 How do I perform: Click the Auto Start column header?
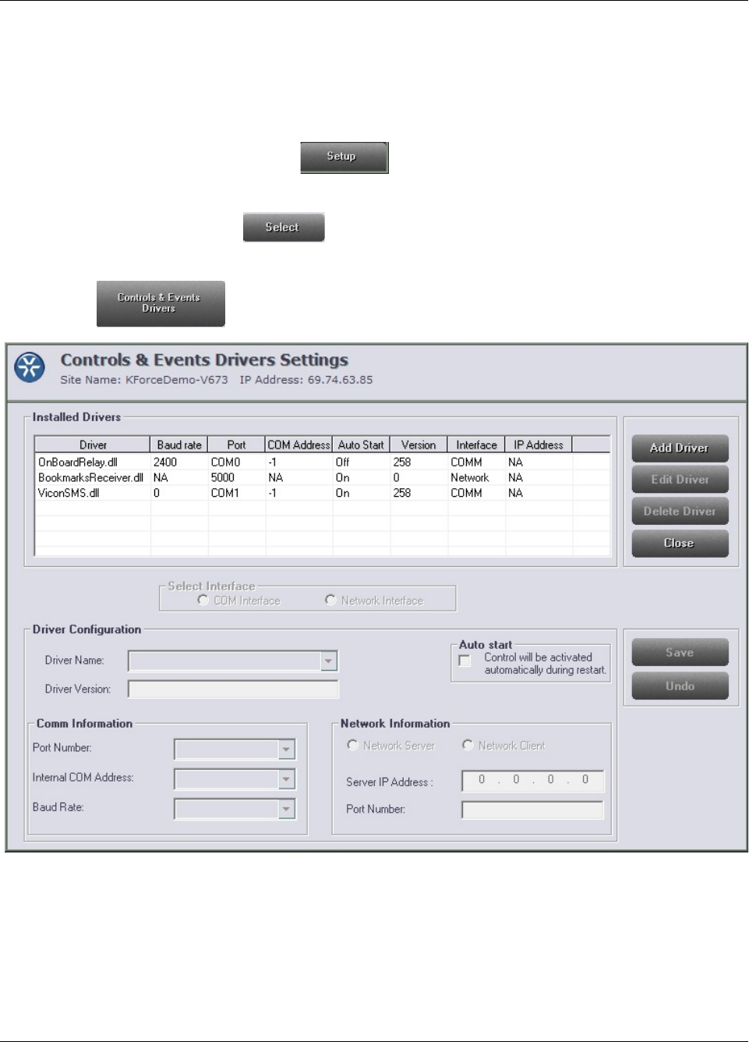[x=361, y=445]
